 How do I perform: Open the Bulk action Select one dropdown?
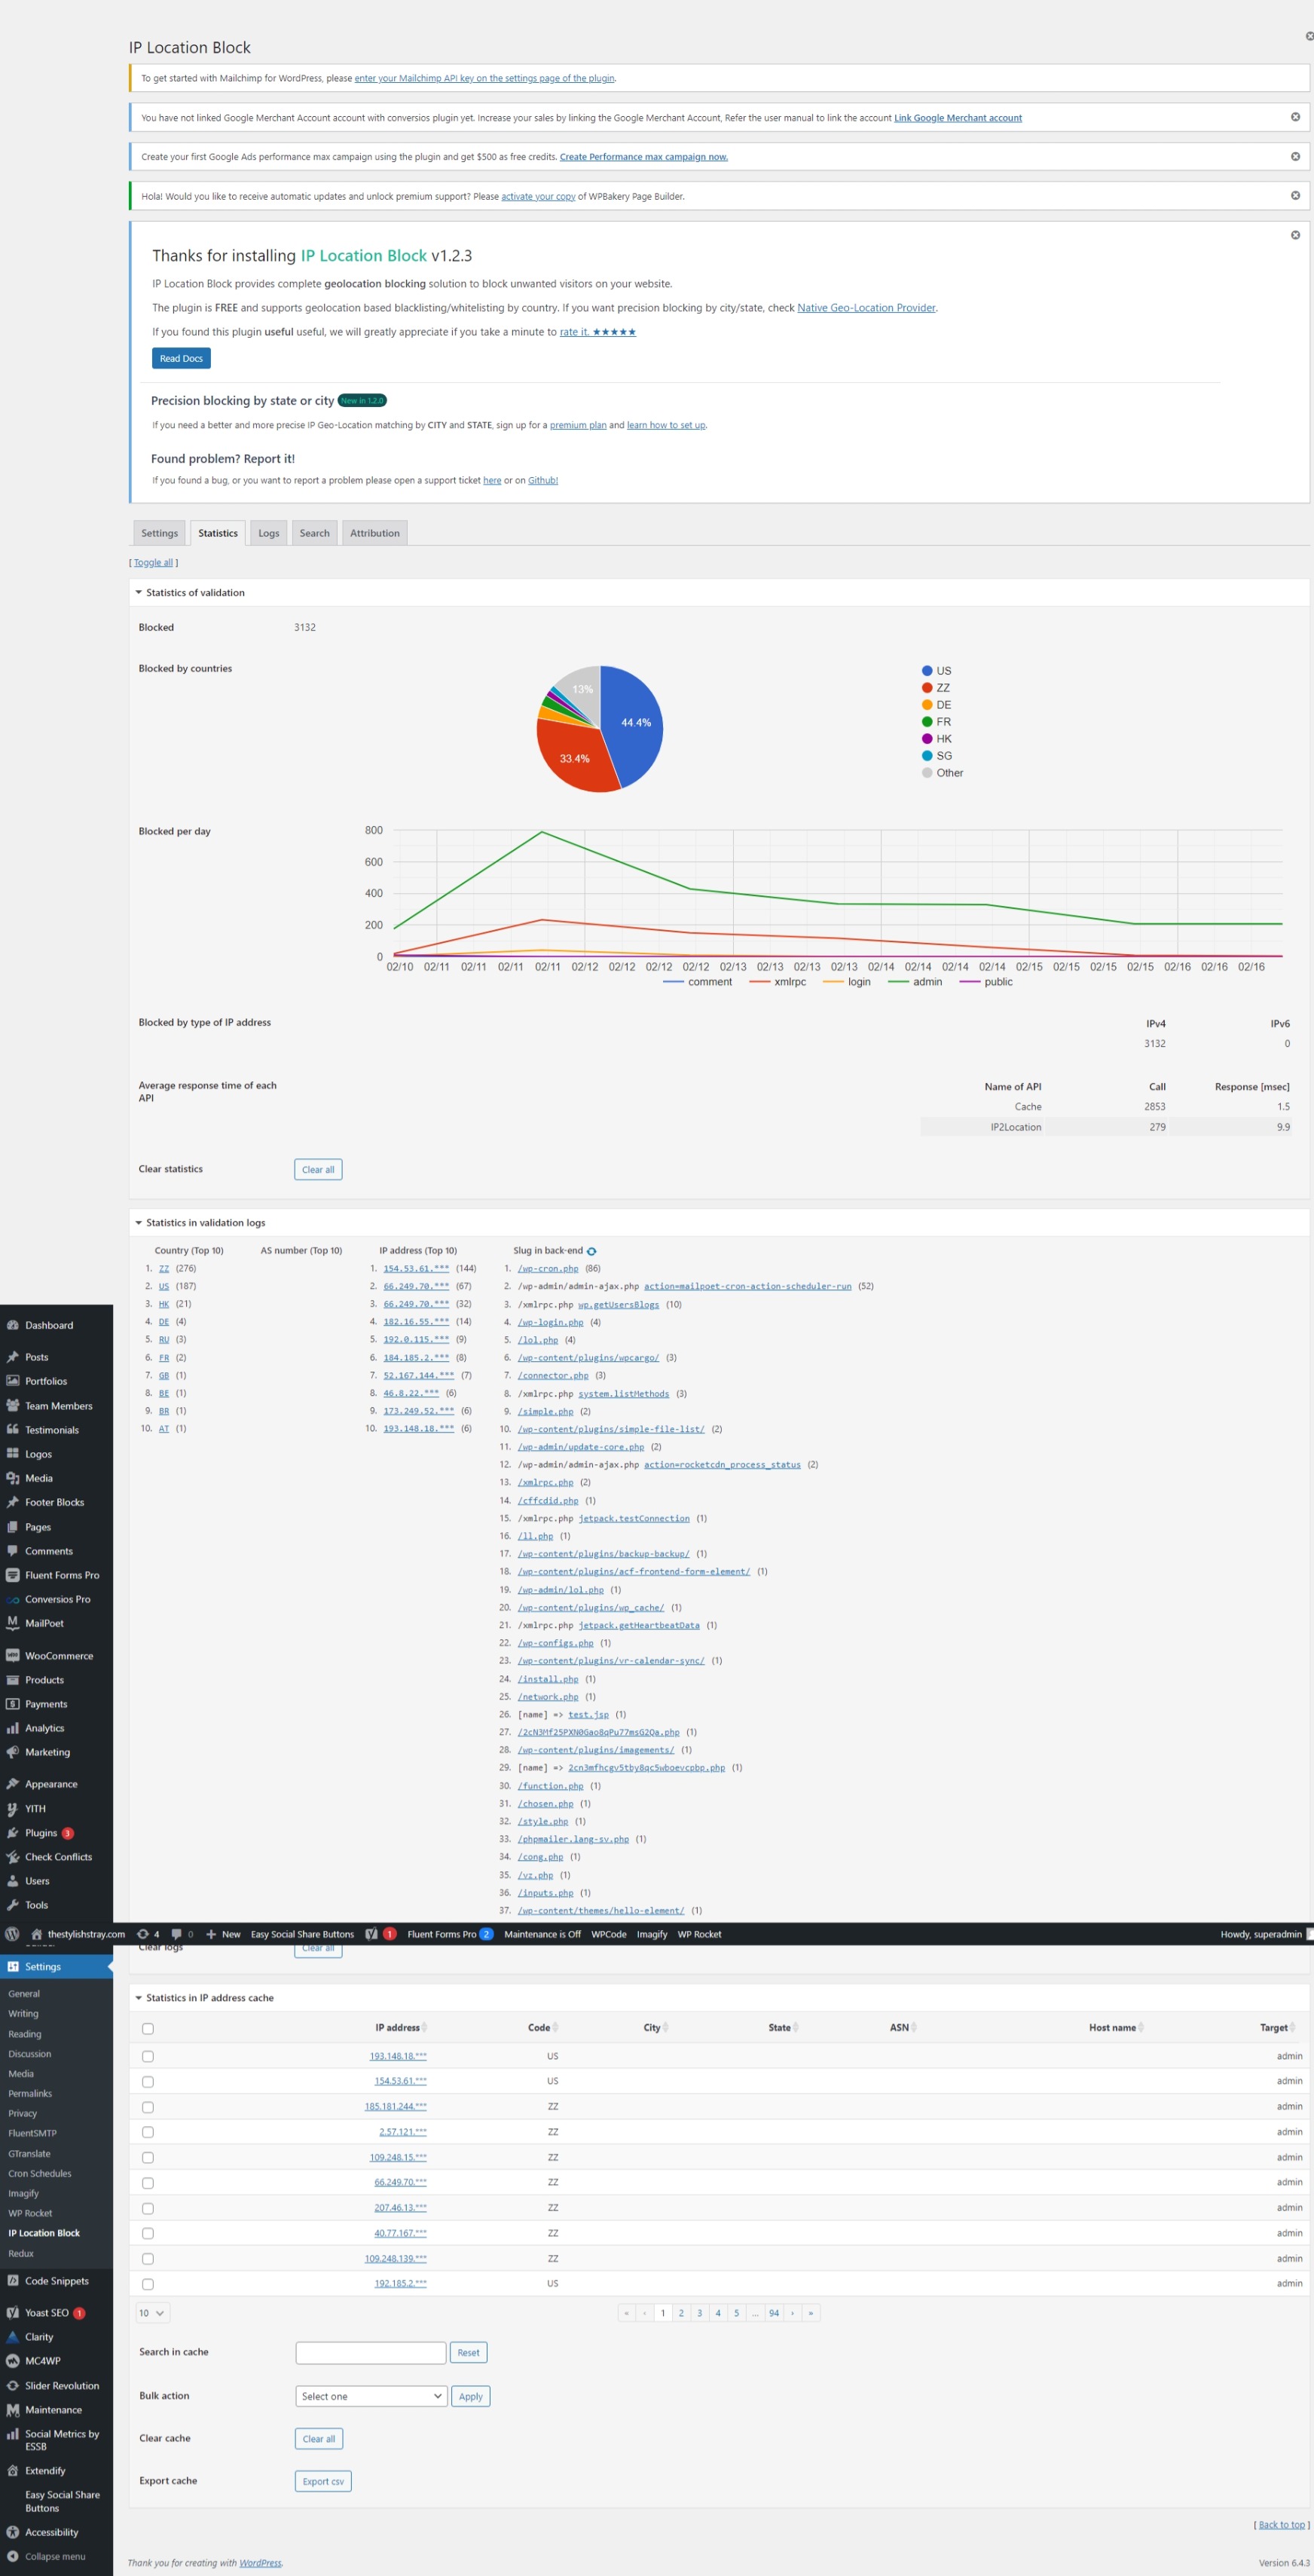(370, 2396)
